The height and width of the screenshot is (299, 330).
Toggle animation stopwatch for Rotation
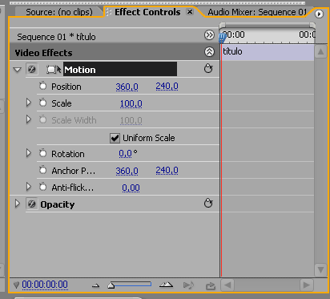click(42, 153)
